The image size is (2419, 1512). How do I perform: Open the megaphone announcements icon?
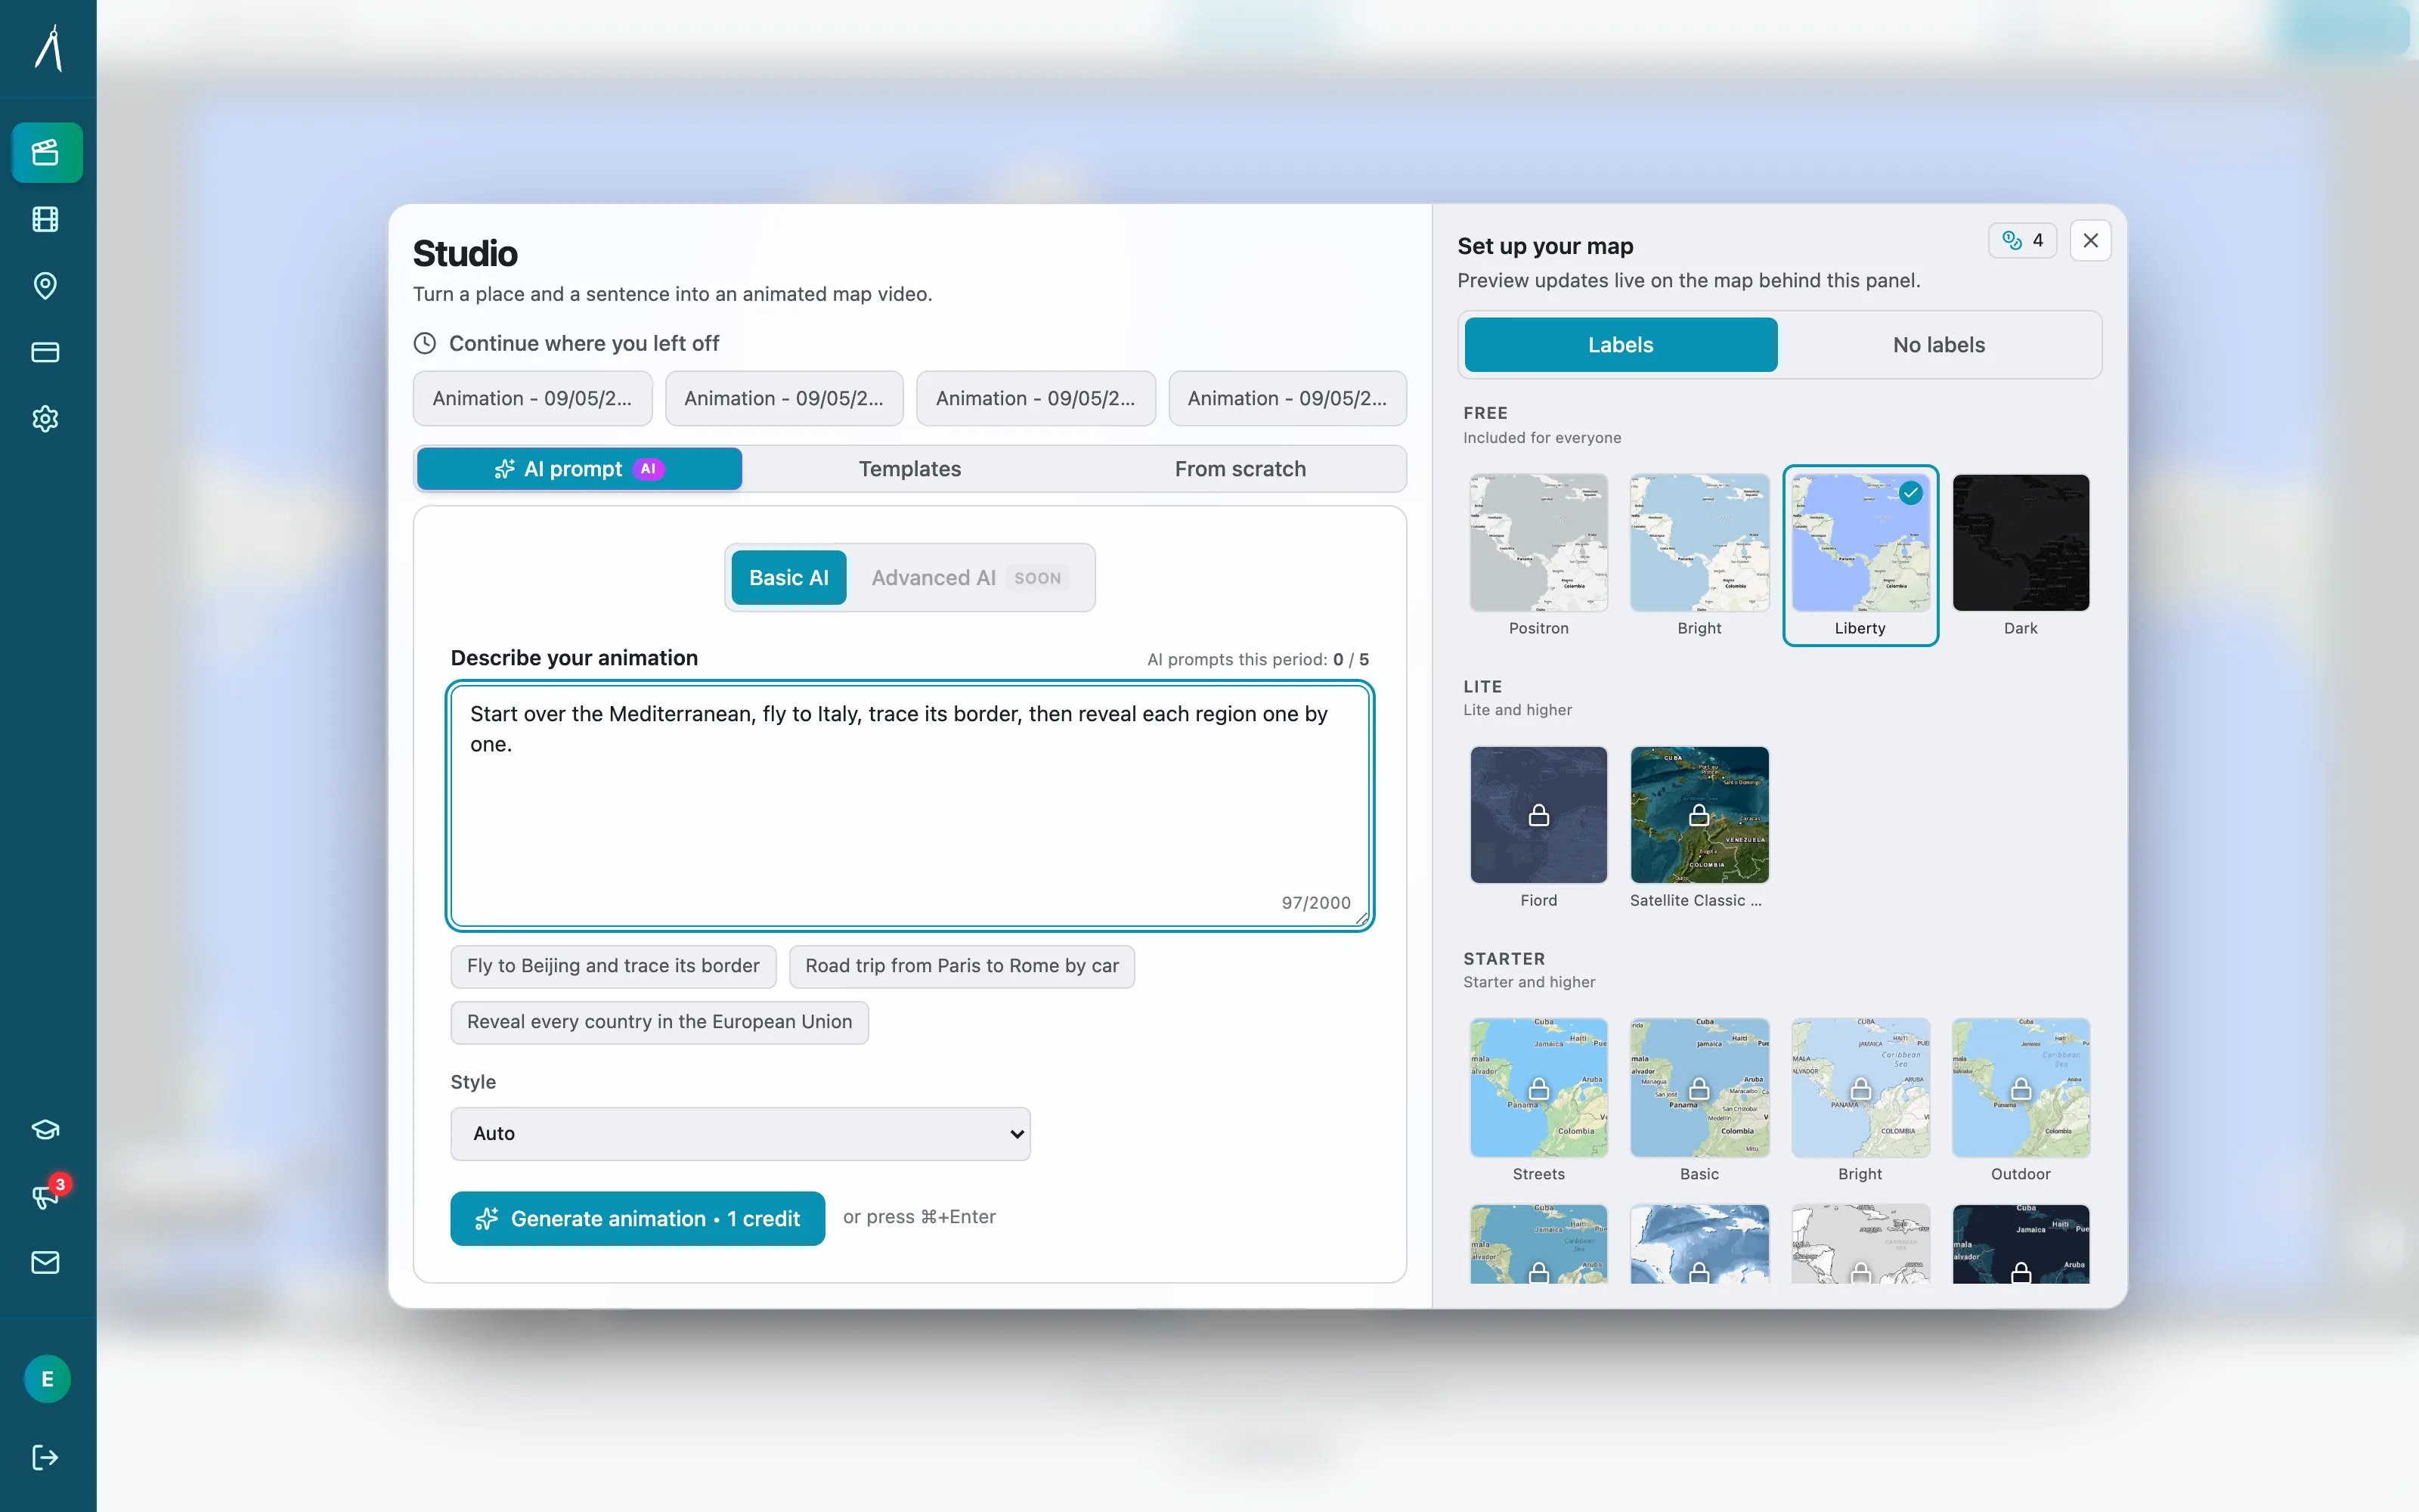click(x=46, y=1196)
